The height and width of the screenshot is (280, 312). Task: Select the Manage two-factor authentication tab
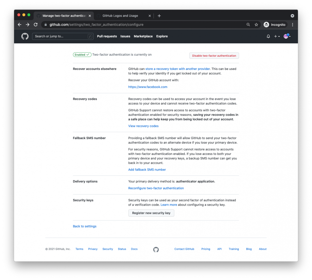64,16
